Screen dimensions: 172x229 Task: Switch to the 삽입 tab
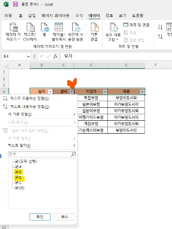point(32,16)
